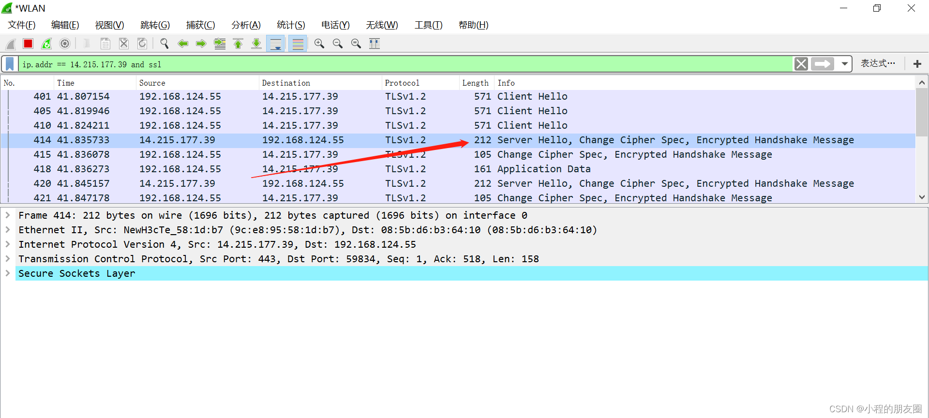Open the 视图(V) menu

[x=110, y=25]
